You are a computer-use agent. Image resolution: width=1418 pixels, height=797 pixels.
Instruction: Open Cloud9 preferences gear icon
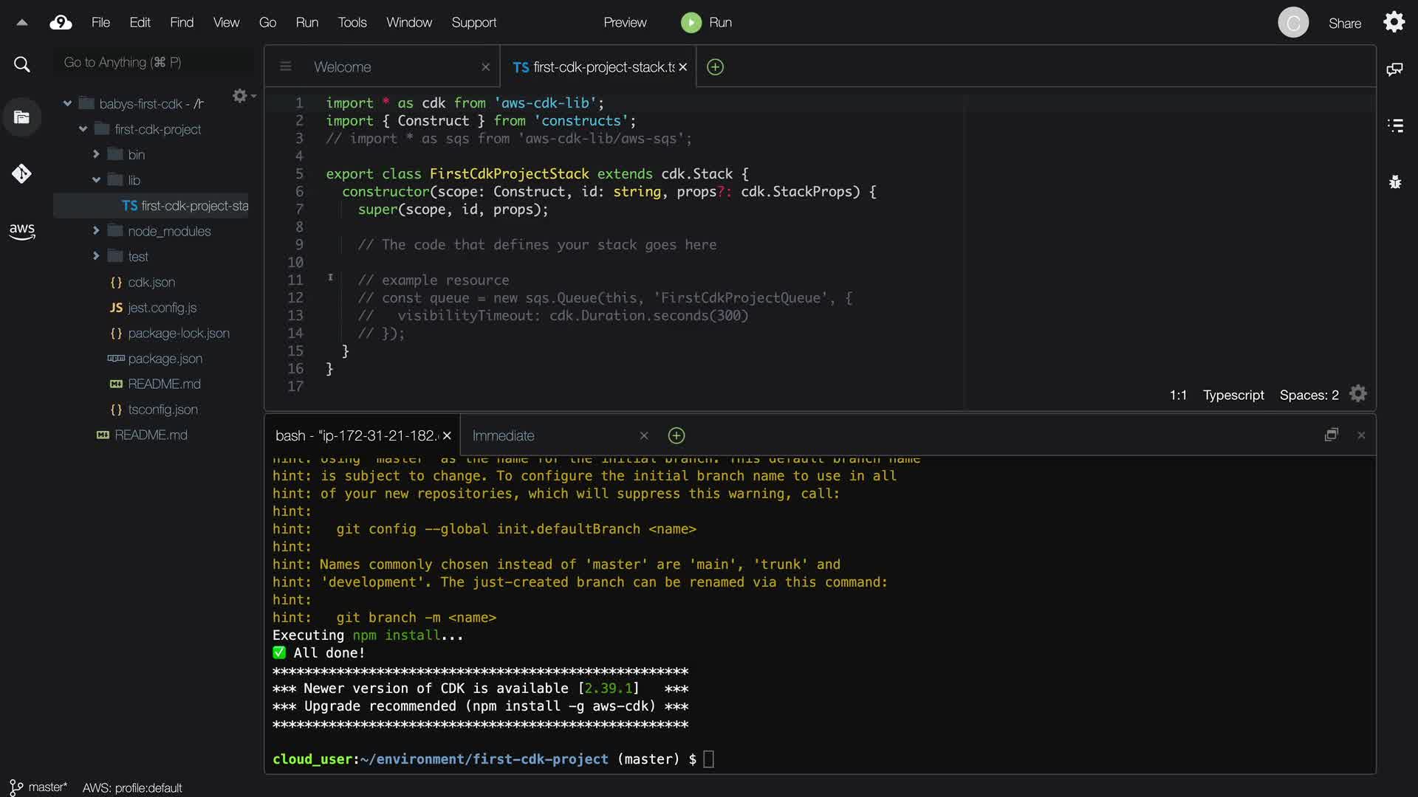(1394, 22)
